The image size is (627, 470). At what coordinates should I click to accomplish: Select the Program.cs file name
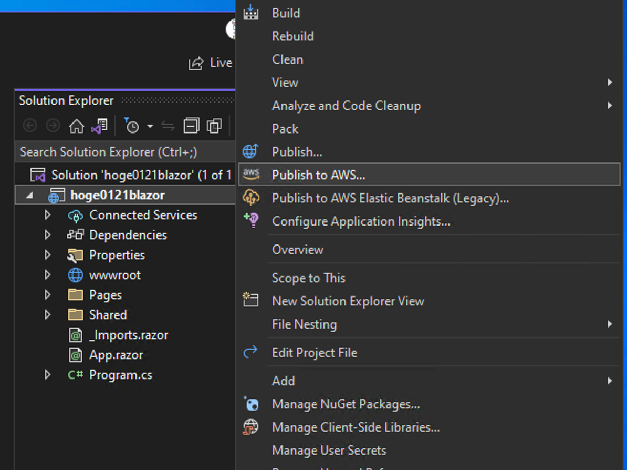[121, 375]
